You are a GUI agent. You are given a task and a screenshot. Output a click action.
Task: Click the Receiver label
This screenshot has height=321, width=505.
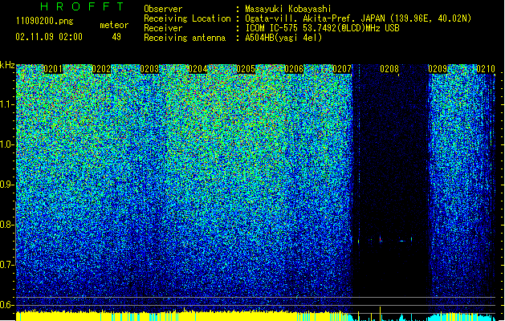click(x=163, y=28)
